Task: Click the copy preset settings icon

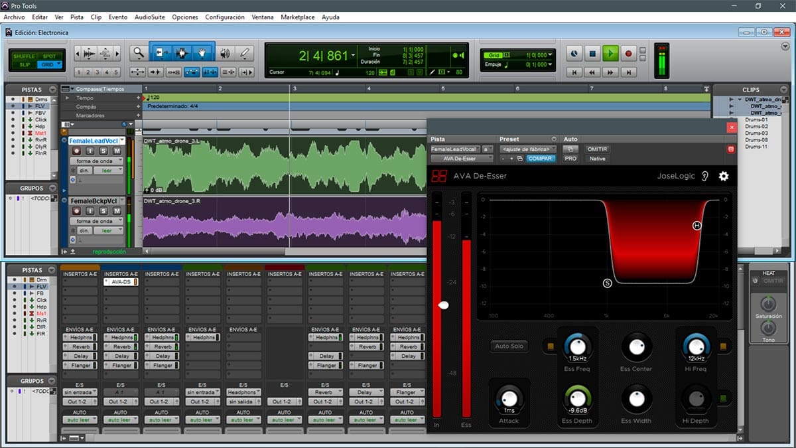Action: click(x=520, y=159)
